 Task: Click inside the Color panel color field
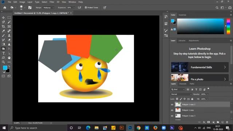[x=201, y=27]
